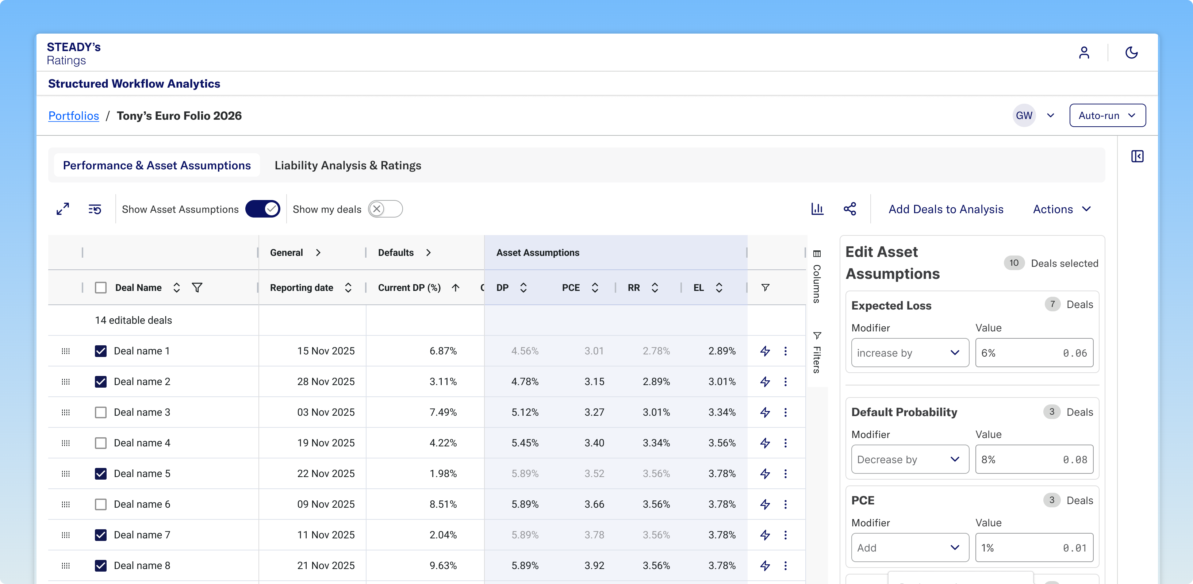Check the select-all Deal Name checkbox
This screenshot has height=584, width=1193.
coord(100,288)
